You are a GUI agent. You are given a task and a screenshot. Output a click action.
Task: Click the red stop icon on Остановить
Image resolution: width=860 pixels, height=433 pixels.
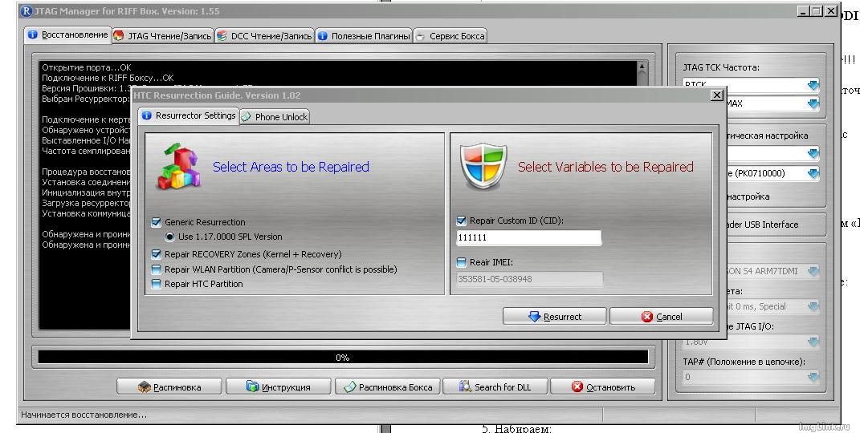pyautogui.click(x=577, y=386)
